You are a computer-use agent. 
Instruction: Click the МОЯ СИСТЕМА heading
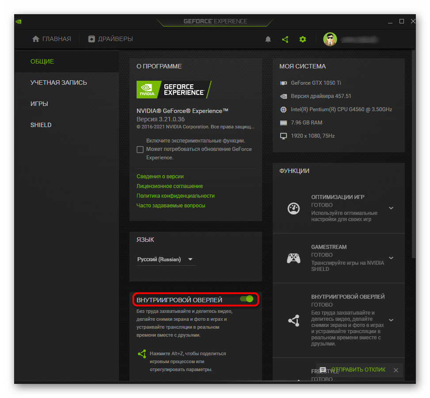tap(302, 67)
